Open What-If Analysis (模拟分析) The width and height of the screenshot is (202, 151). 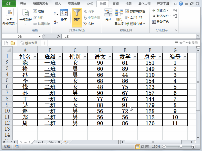[x=135, y=24]
